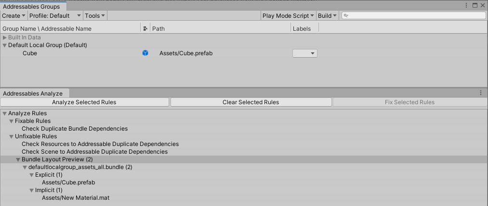Image resolution: width=488 pixels, height=206 pixels.
Task: Collapse the Default Local Group
Action: 5,45
